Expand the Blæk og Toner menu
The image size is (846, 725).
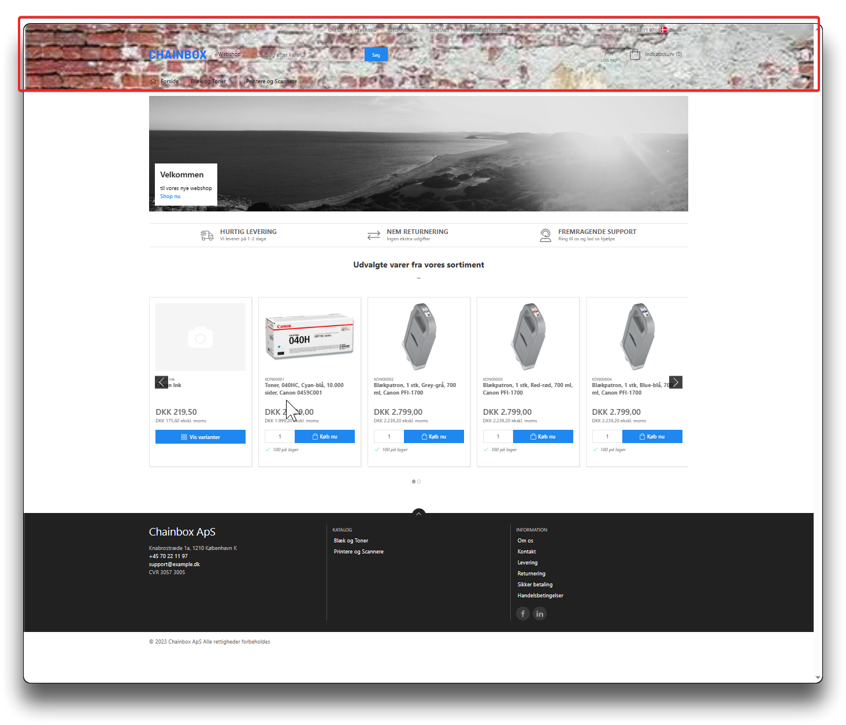coord(209,81)
